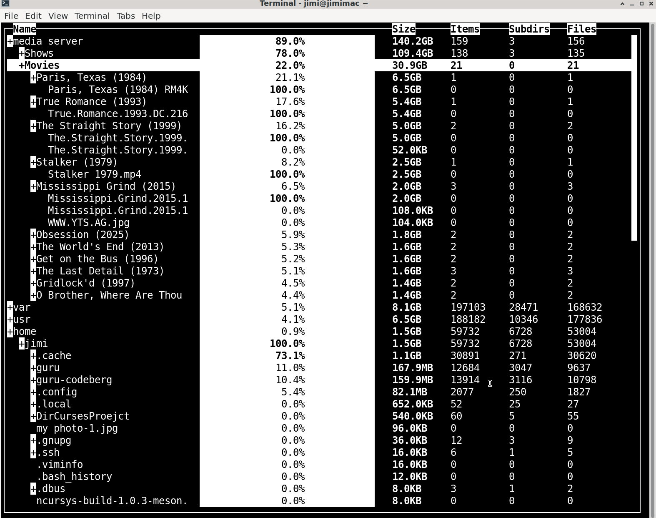Collapse the jimi home folder

click(22, 344)
